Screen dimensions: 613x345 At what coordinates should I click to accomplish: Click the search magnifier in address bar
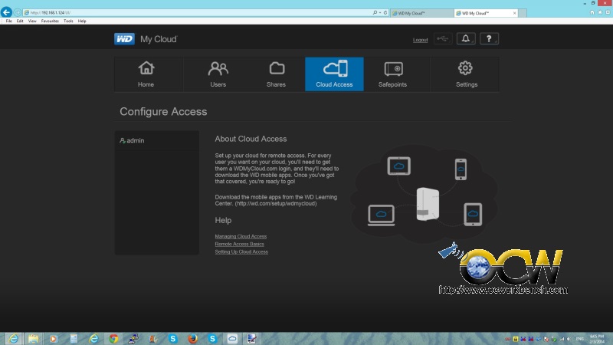pos(375,12)
